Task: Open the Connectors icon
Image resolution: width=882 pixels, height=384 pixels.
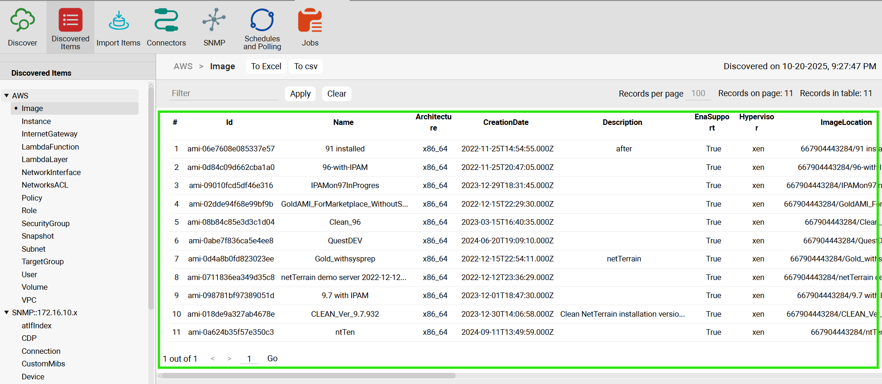Action: click(166, 20)
